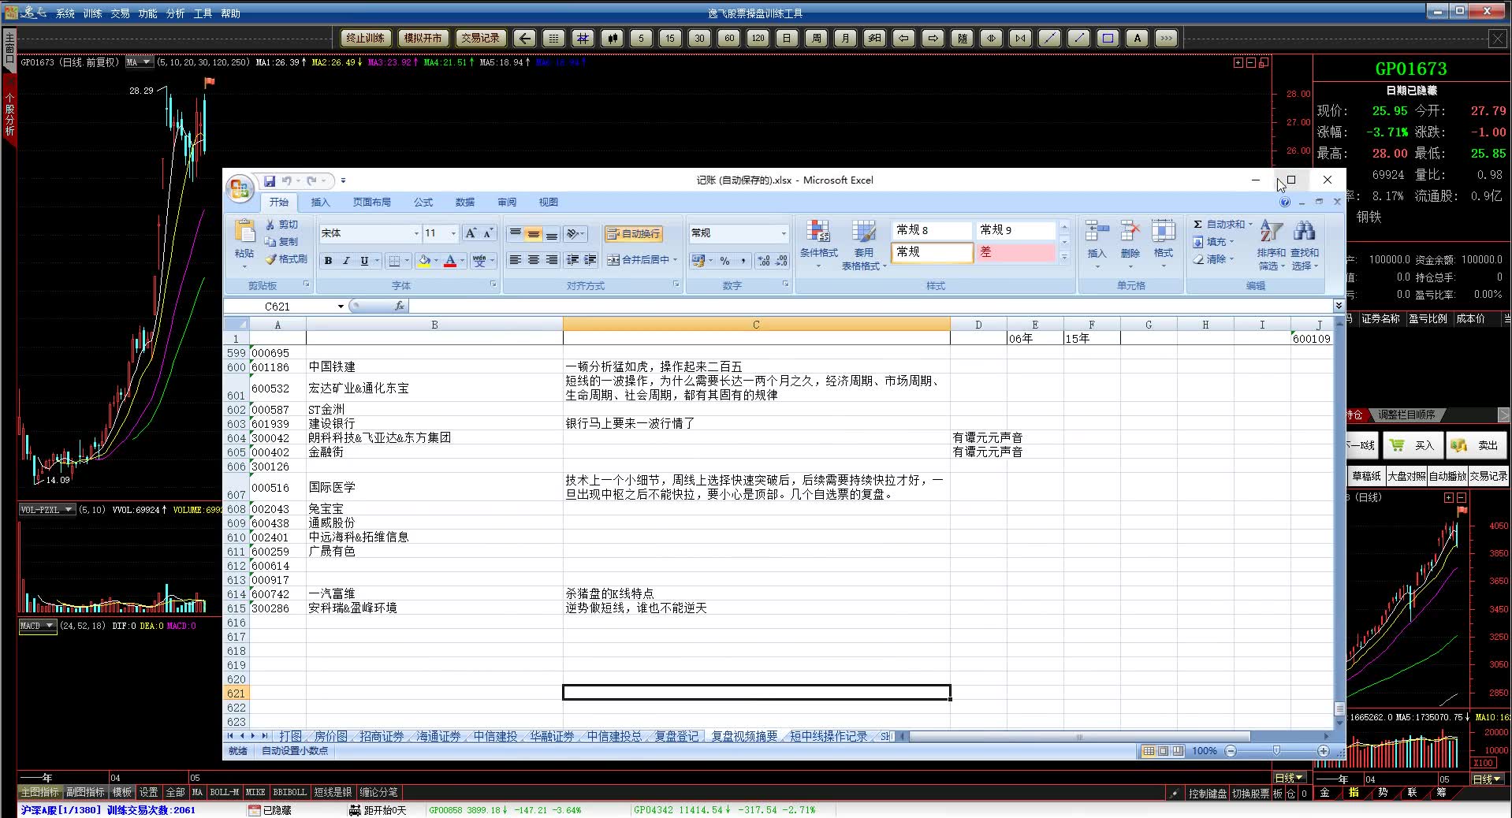Switch to the 60-minute period button
Screen dimensions: 1512x818
[729, 38]
